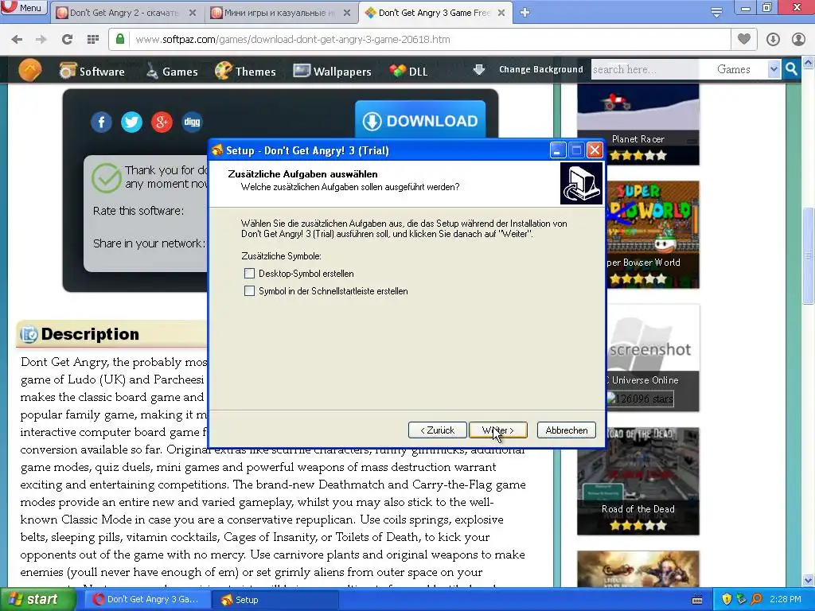Click the network tray icon

741,599
